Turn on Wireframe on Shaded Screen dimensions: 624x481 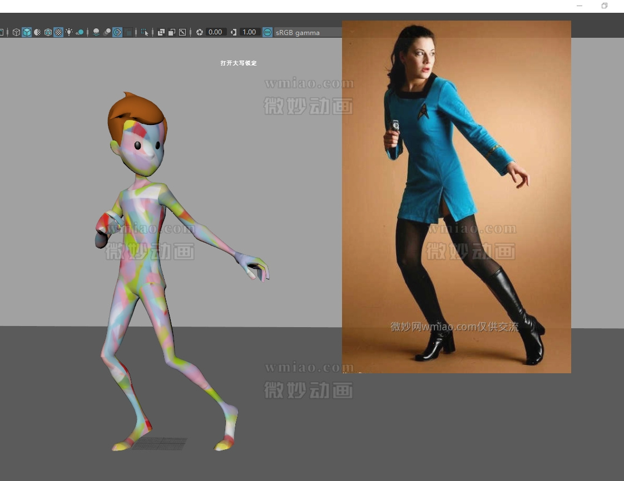[x=48, y=32]
